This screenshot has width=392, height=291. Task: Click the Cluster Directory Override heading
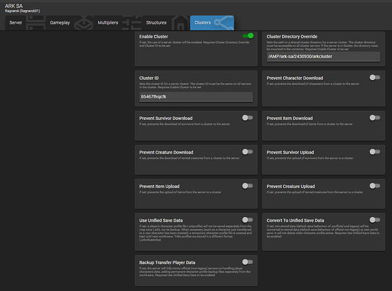[x=292, y=37]
